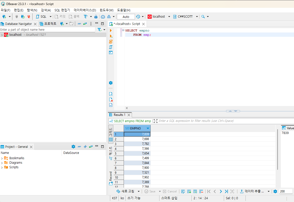The width and height of the screenshot is (294, 202).
Task: Click the fetch size 200 field
Action: pyautogui.click(x=286, y=191)
